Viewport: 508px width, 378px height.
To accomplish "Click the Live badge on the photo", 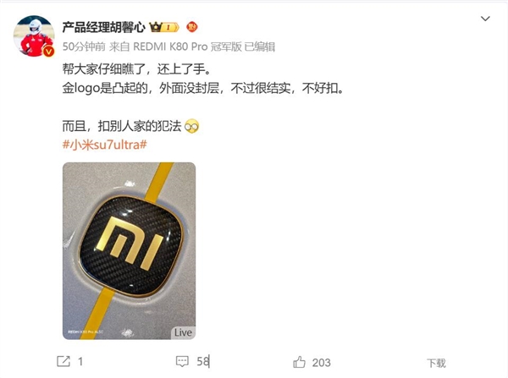I will click(x=183, y=332).
